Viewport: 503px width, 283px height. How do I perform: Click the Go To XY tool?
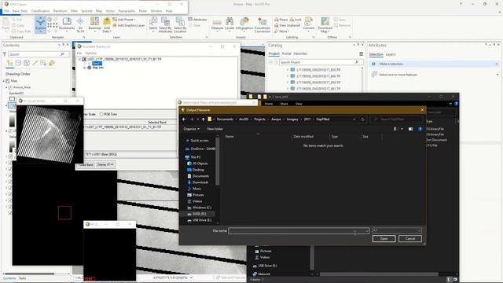coord(80,24)
